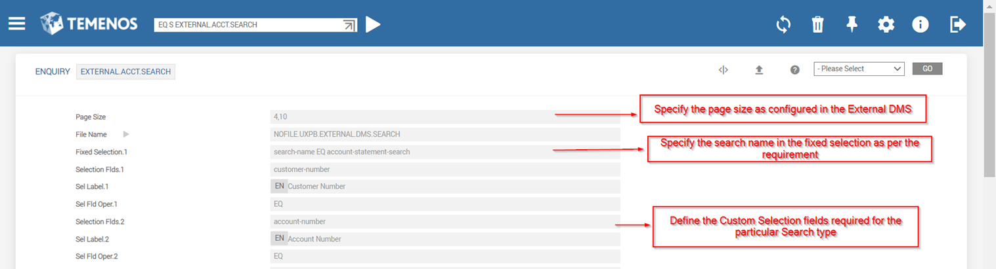This screenshot has width=996, height=269.
Task: Click the refresh sync icon
Action: pyautogui.click(x=783, y=25)
